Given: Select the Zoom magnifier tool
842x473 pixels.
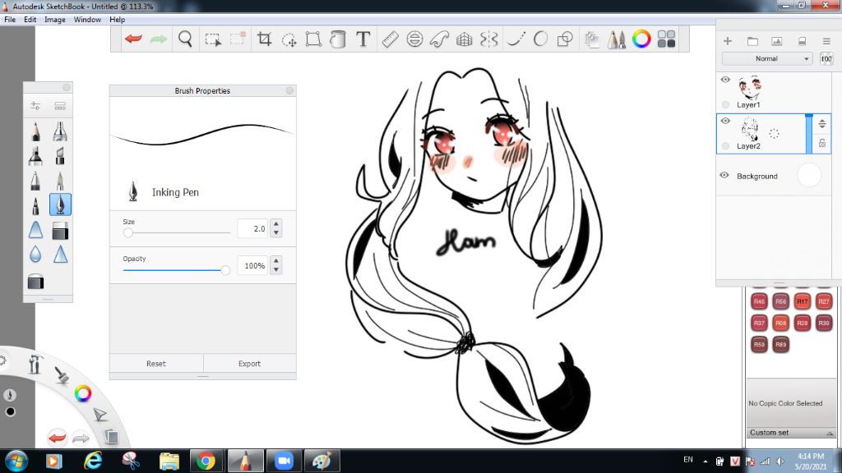Looking at the screenshot, I should tap(185, 39).
